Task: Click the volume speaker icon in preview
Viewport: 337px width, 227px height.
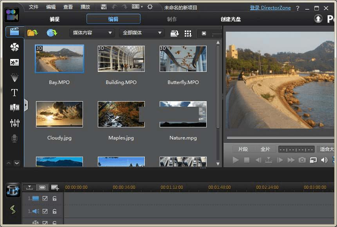Action: coord(324,160)
